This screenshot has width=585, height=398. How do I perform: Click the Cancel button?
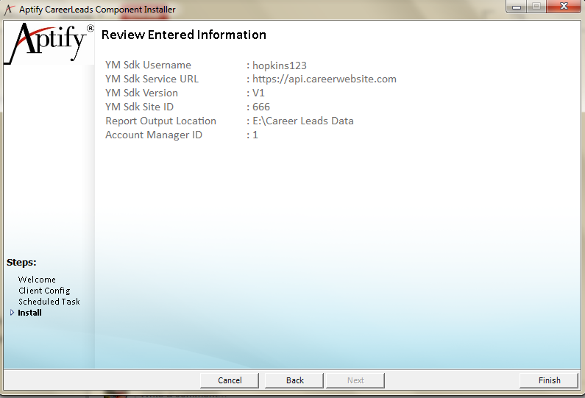[230, 380]
